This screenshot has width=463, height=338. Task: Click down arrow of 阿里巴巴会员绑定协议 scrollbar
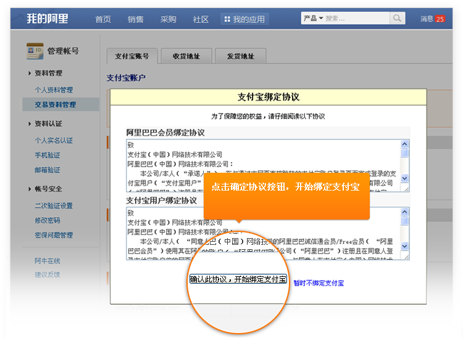(x=404, y=178)
